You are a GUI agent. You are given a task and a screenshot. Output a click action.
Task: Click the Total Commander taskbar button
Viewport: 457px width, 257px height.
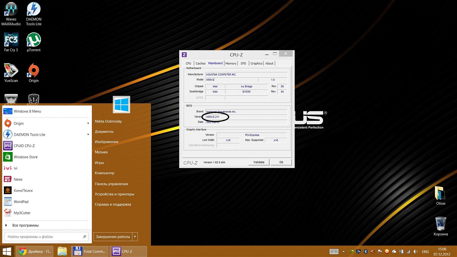90,251
